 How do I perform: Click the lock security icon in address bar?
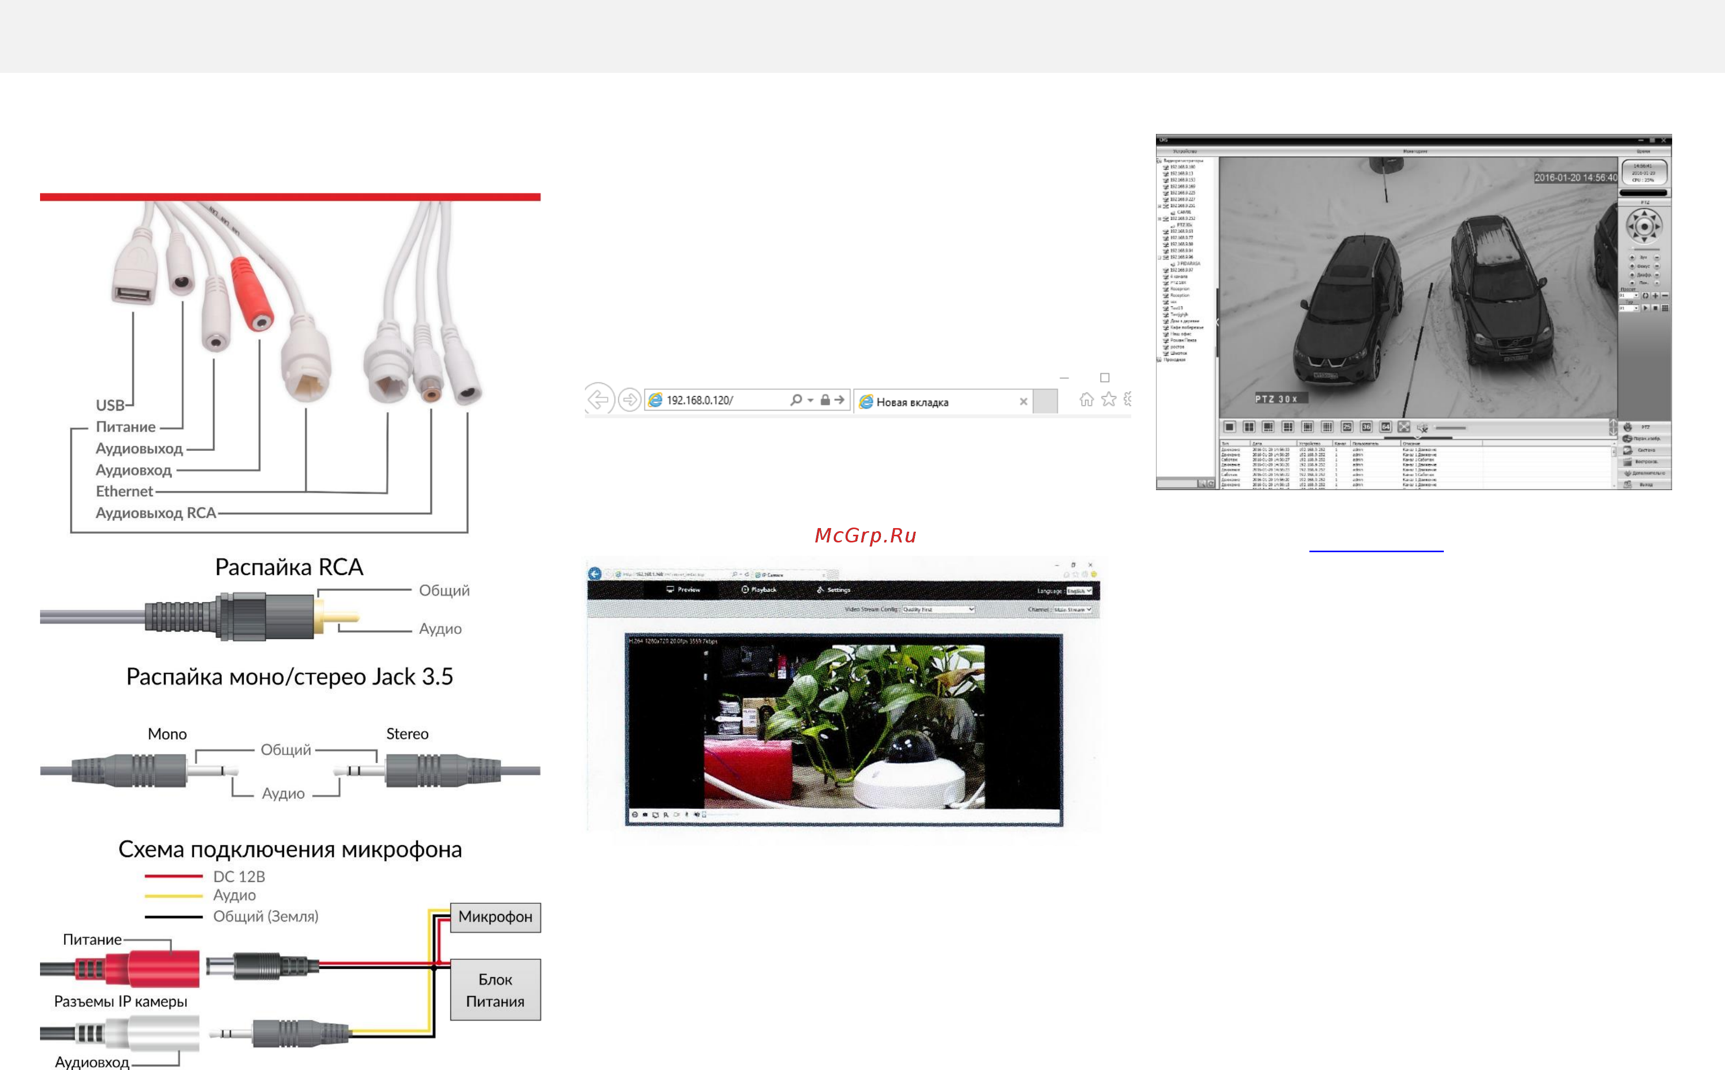826,400
